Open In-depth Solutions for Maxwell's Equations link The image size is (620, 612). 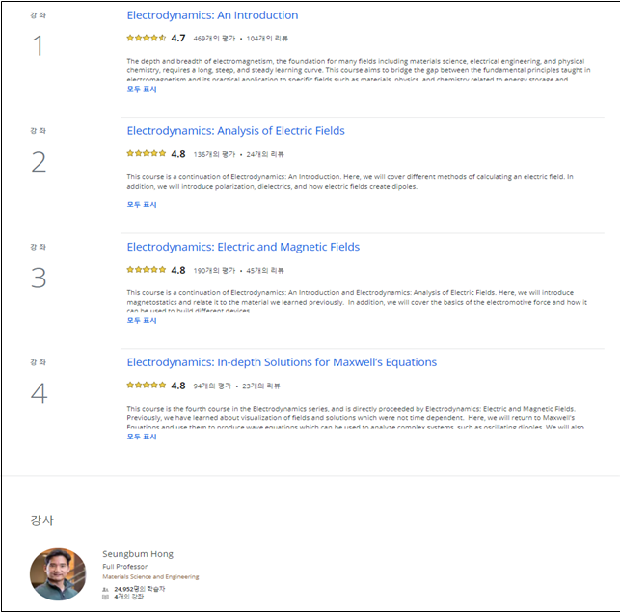click(282, 362)
